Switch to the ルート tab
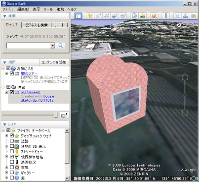Viewport: 199px width, 182px height. (59, 25)
